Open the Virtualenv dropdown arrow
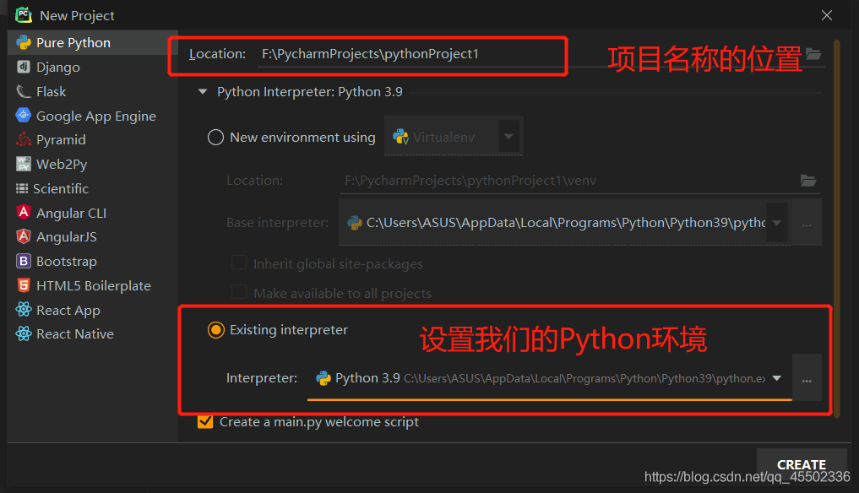 [x=508, y=137]
